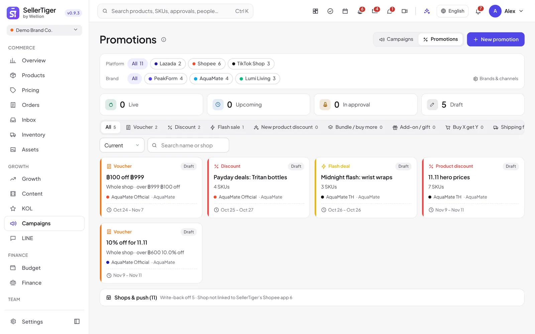Screen dimensions: 535x334
Task: Filter platform by Shopee
Action: click(206, 63)
